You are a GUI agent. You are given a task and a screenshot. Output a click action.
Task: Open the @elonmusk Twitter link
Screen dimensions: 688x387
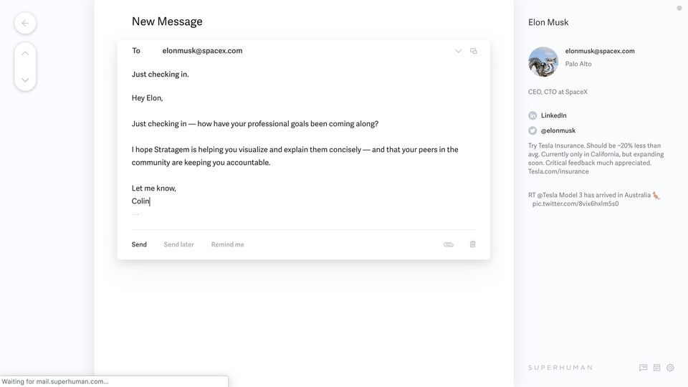(x=558, y=130)
